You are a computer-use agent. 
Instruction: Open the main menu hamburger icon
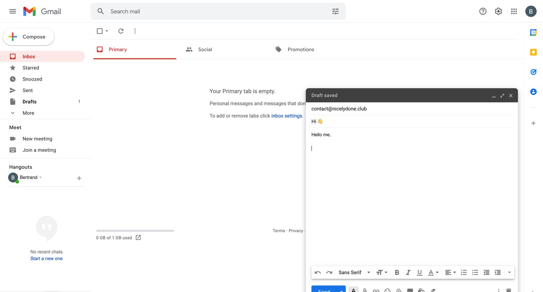(x=13, y=11)
